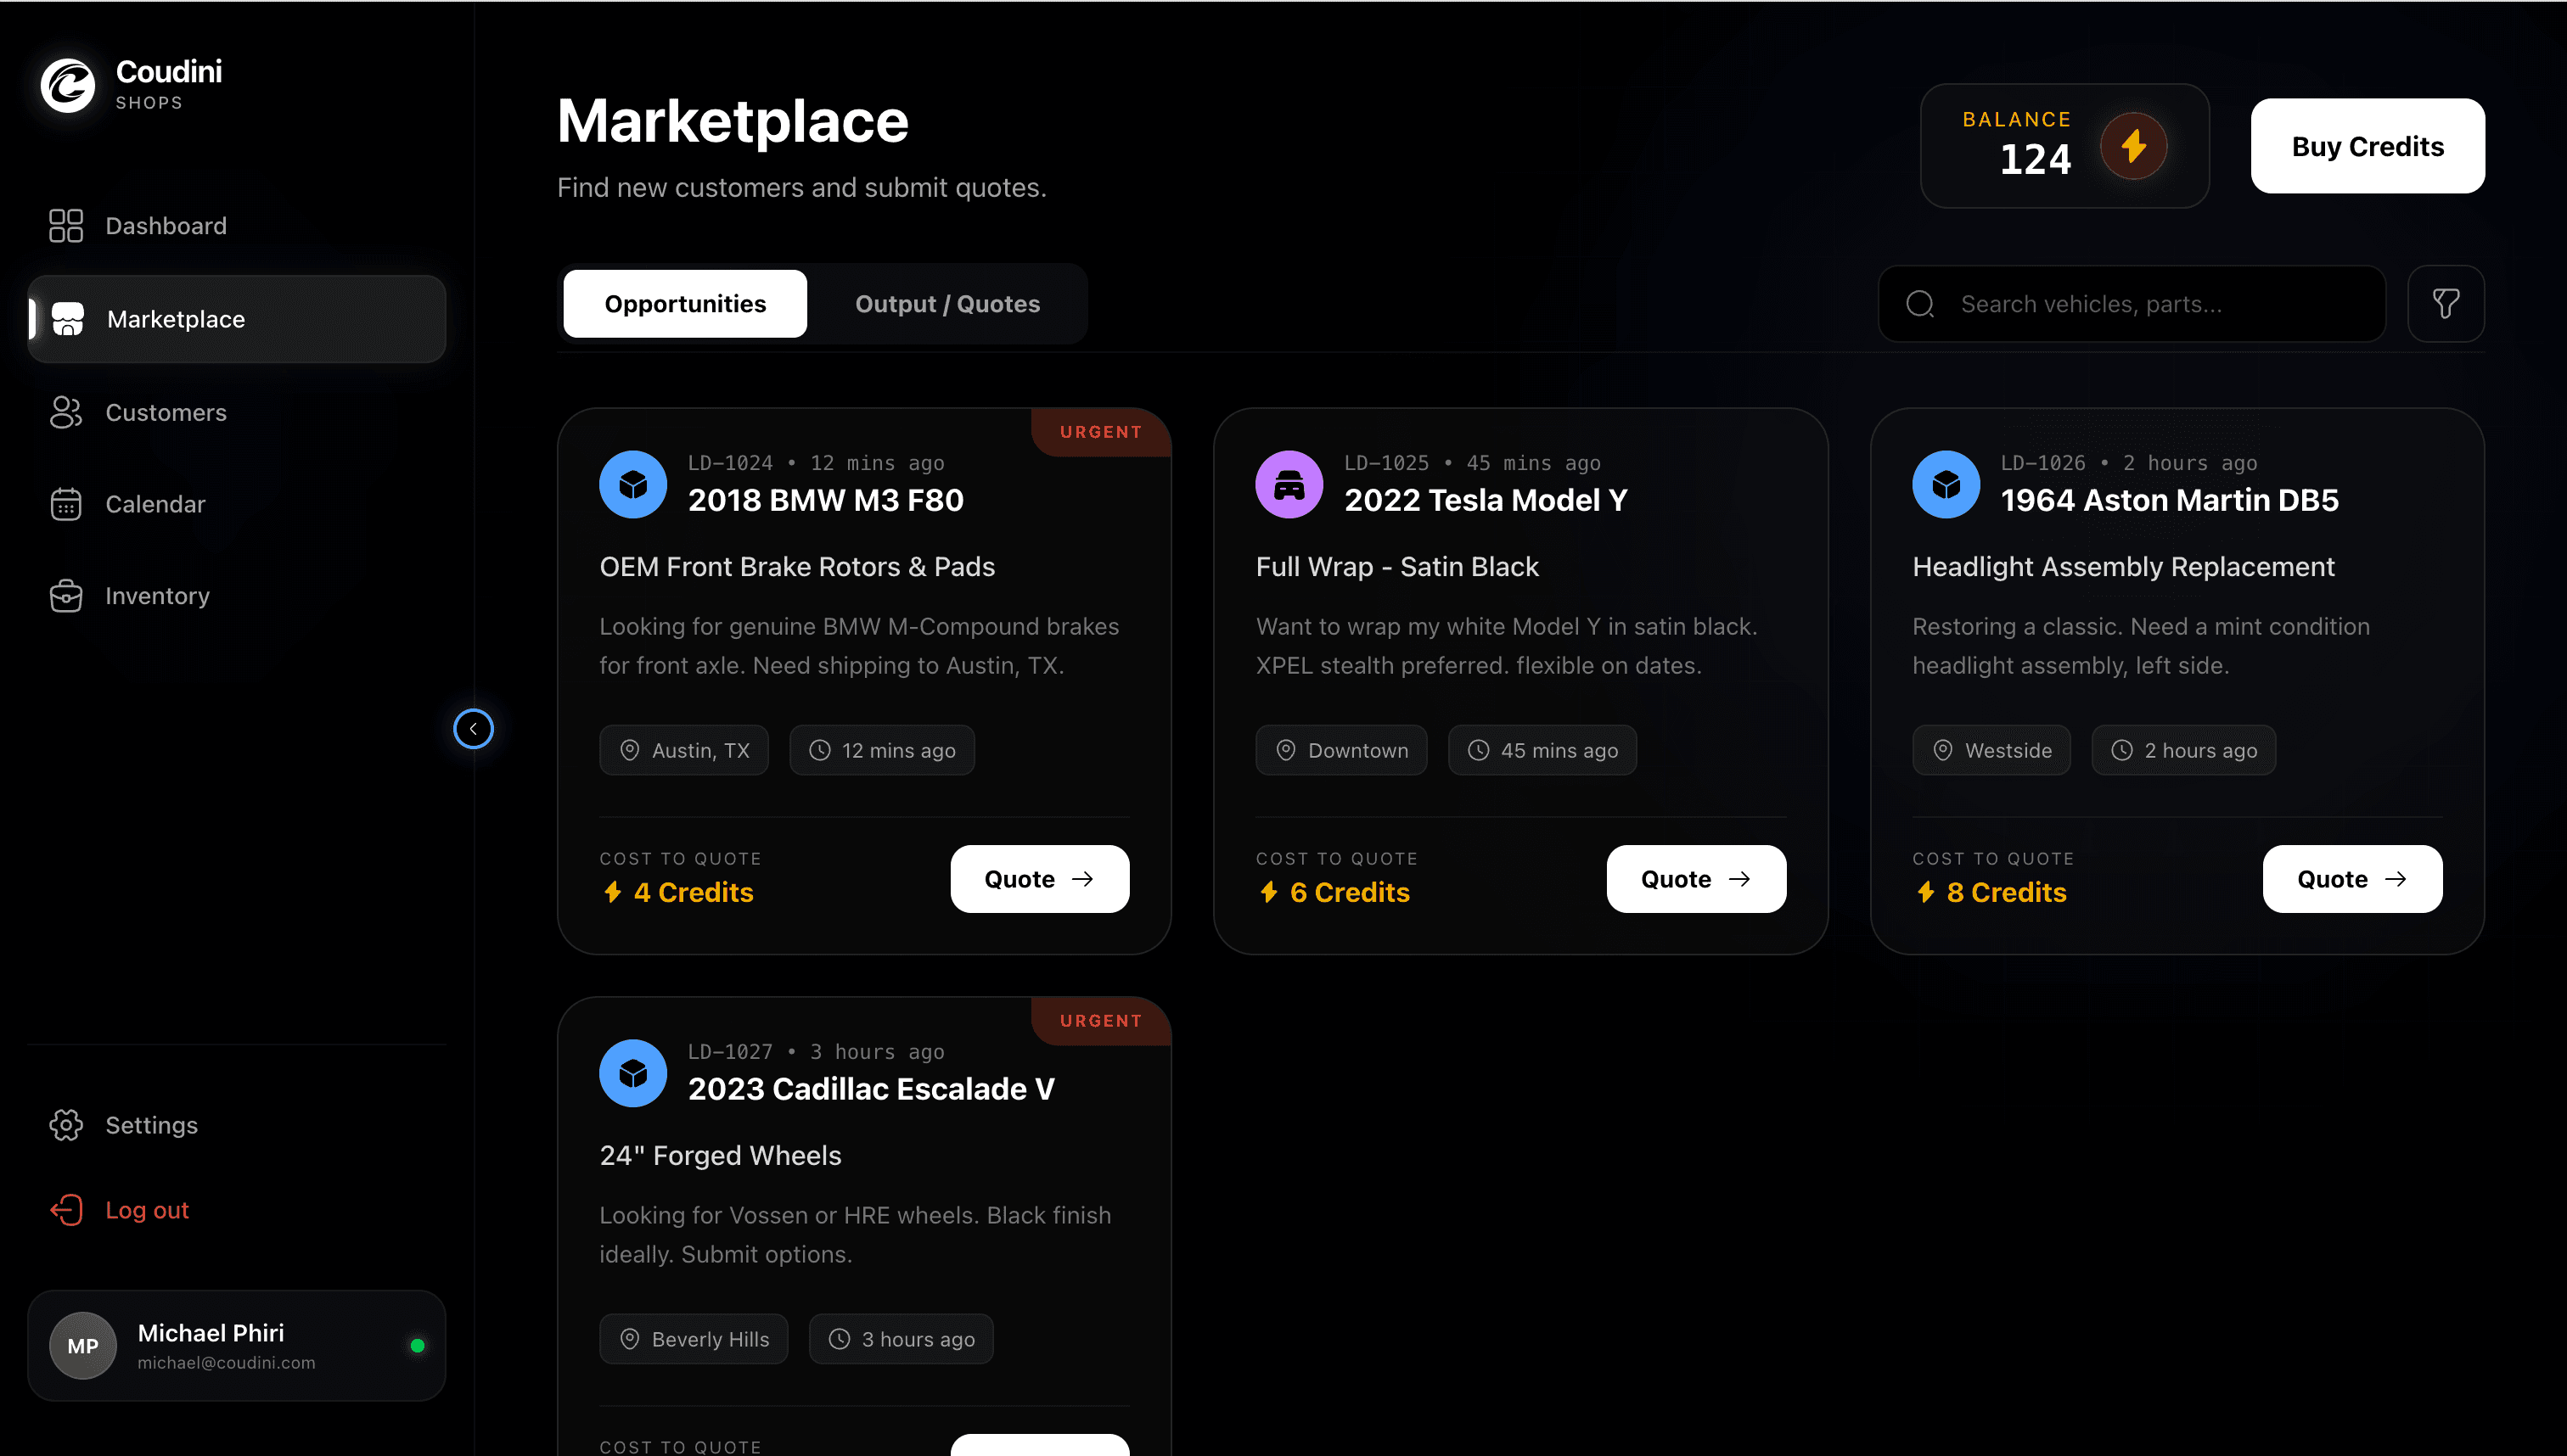The image size is (2567, 1456).
Task: Click the Coudini logo icon
Action: (x=66, y=85)
